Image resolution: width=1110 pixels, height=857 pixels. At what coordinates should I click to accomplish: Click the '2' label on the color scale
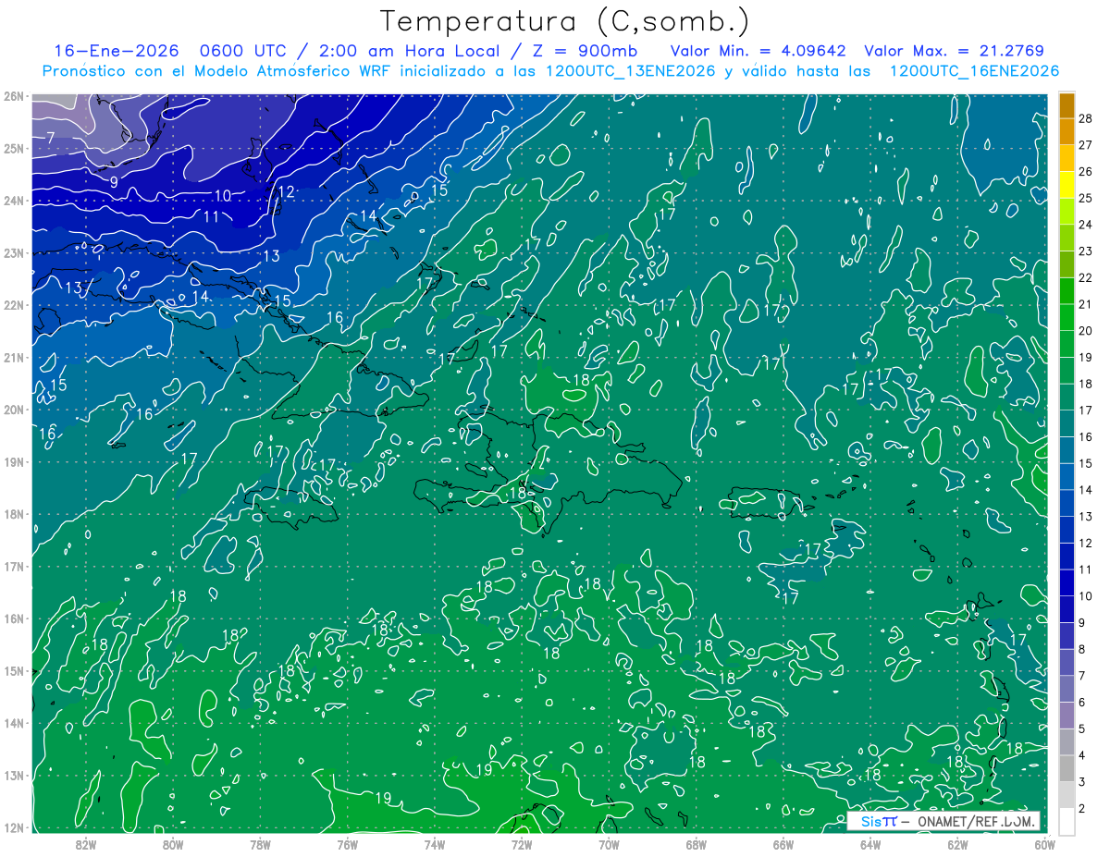(1081, 808)
